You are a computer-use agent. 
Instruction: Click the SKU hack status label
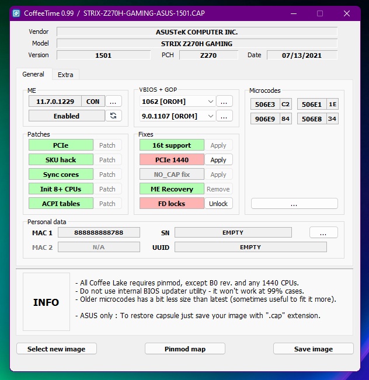pos(61,160)
